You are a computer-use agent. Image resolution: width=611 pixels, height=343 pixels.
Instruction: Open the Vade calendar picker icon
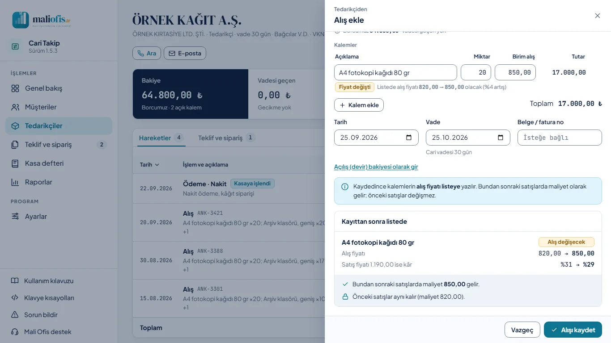(501, 138)
